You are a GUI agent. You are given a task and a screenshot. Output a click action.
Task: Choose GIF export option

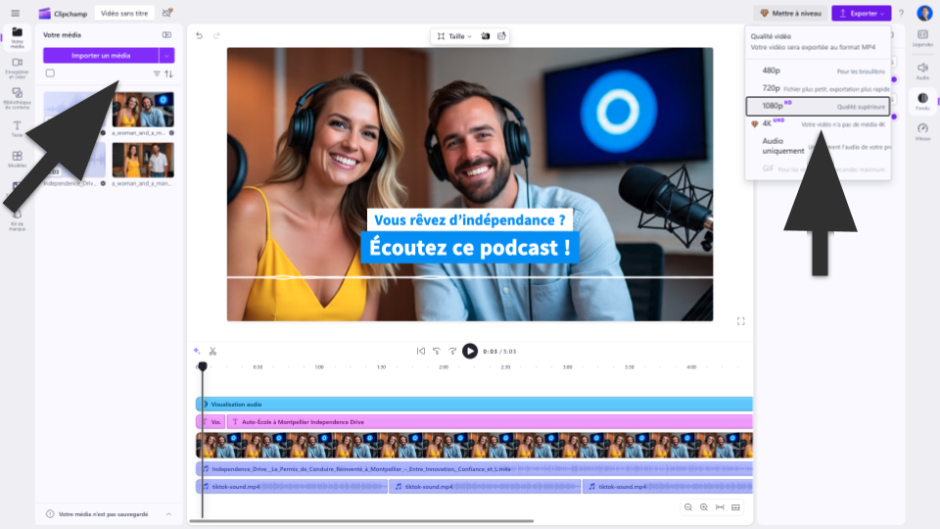[818, 169]
